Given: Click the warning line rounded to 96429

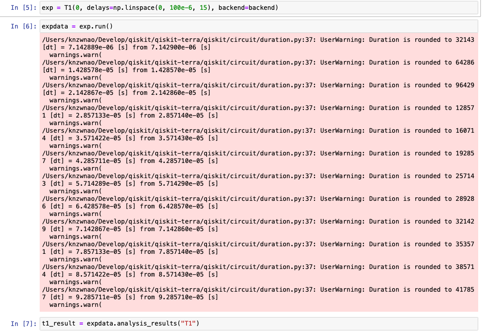Looking at the screenshot, I should click(258, 86).
